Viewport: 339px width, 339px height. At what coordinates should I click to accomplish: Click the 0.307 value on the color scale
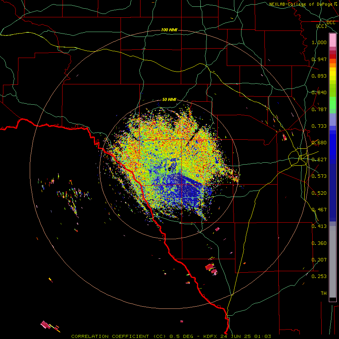coord(319,260)
